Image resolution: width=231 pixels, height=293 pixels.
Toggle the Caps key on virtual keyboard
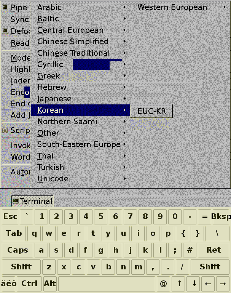(x=18, y=250)
